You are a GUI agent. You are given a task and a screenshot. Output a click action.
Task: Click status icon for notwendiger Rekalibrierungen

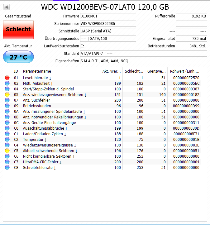(x=7, y=117)
